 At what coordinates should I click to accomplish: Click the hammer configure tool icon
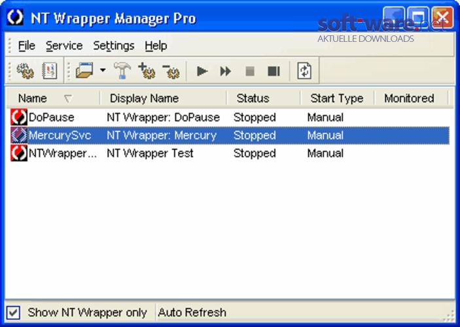[x=122, y=71]
